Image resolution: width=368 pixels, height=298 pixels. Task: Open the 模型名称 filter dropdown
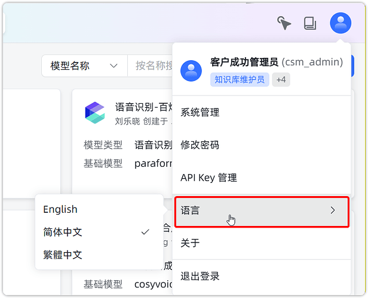pyautogui.click(x=84, y=66)
